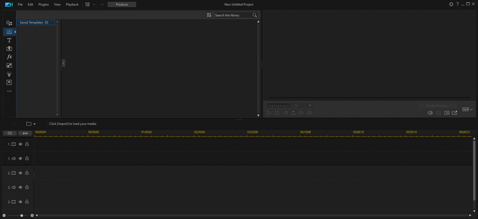Expand the import media folder dropdown

(x=35, y=124)
